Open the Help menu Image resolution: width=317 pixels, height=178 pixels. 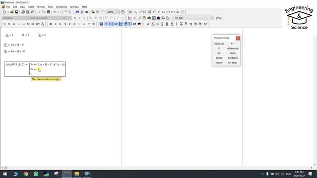[x=85, y=7]
